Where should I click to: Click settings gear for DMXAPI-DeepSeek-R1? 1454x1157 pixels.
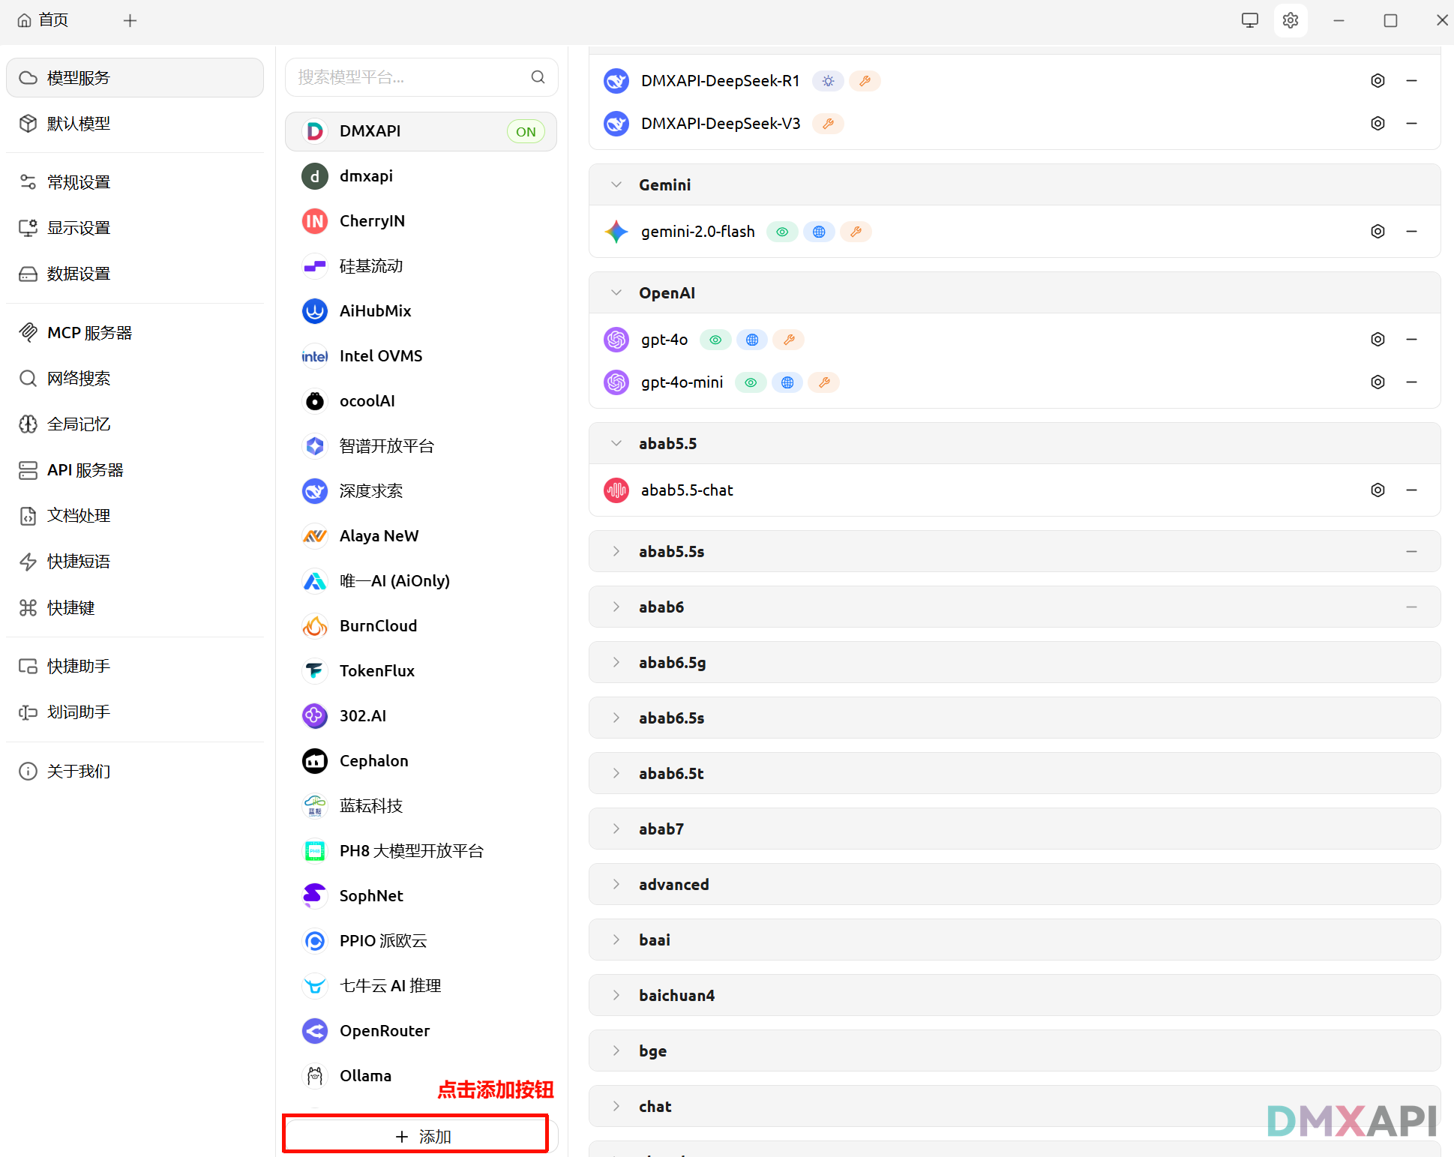click(x=1378, y=81)
